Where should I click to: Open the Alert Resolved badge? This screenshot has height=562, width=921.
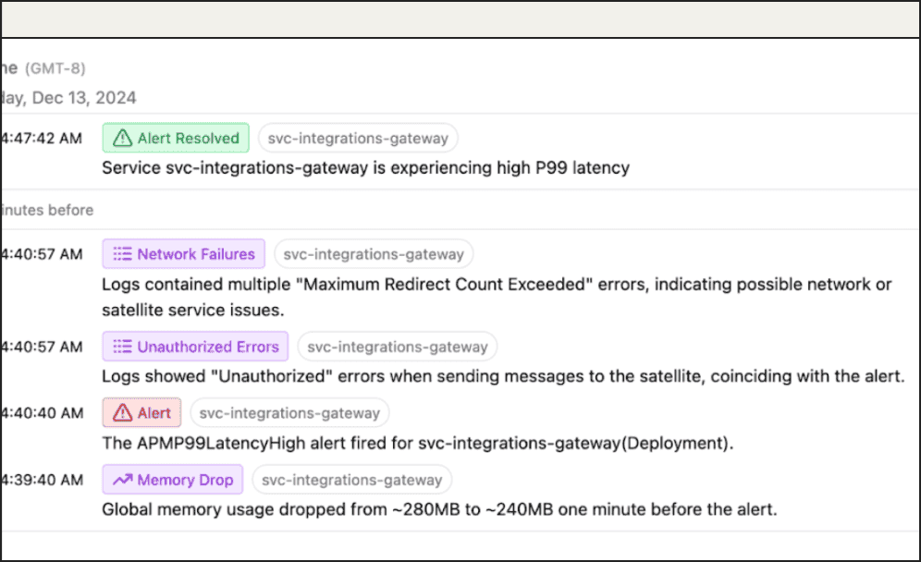point(176,138)
